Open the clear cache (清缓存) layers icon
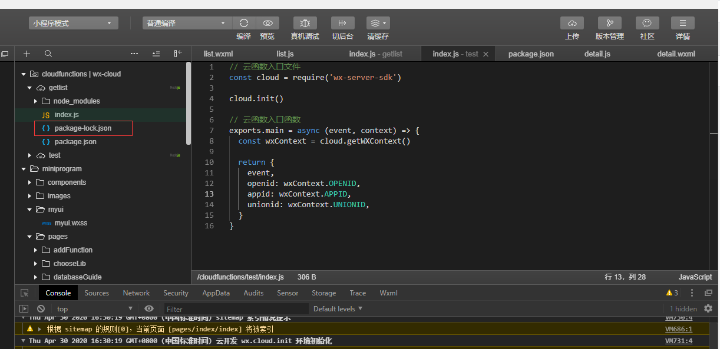 378,23
